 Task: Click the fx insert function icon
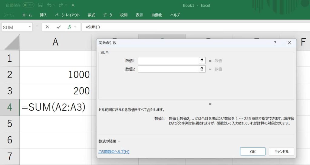coord(69,27)
